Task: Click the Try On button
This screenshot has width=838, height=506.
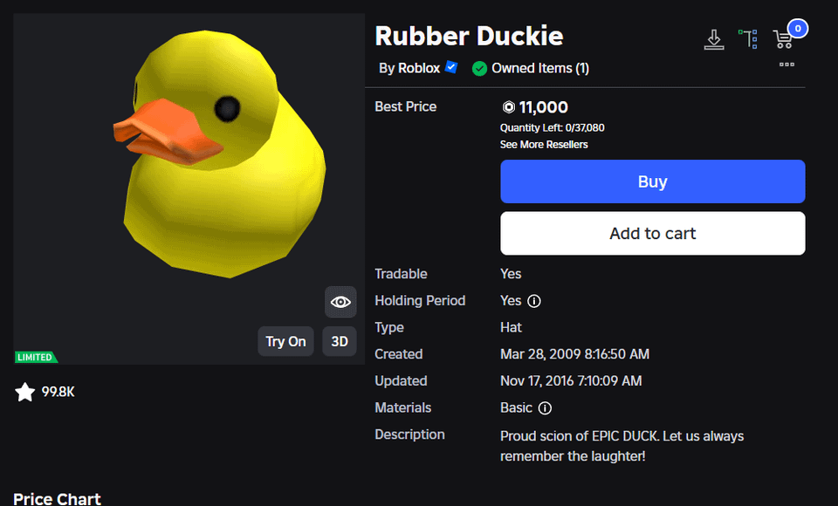Action: coord(285,341)
